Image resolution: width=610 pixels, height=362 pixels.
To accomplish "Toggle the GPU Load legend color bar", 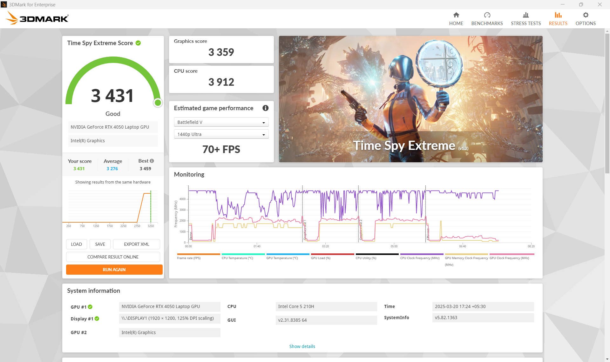I will click(x=332, y=254).
